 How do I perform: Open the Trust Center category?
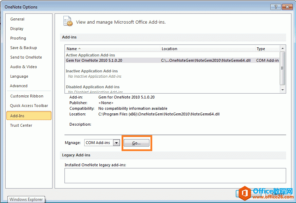(x=21, y=125)
